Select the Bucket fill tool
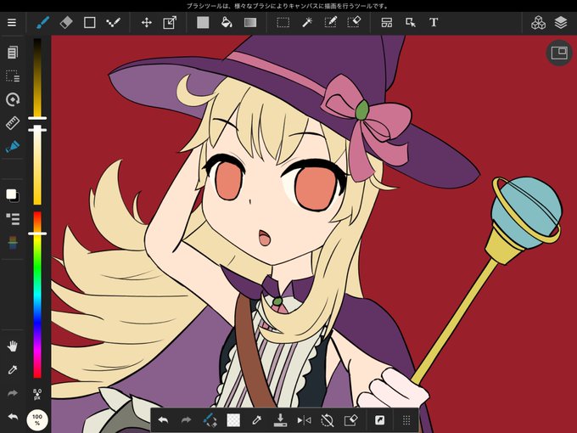Viewport: 577px width, 433px height. pyautogui.click(x=227, y=22)
